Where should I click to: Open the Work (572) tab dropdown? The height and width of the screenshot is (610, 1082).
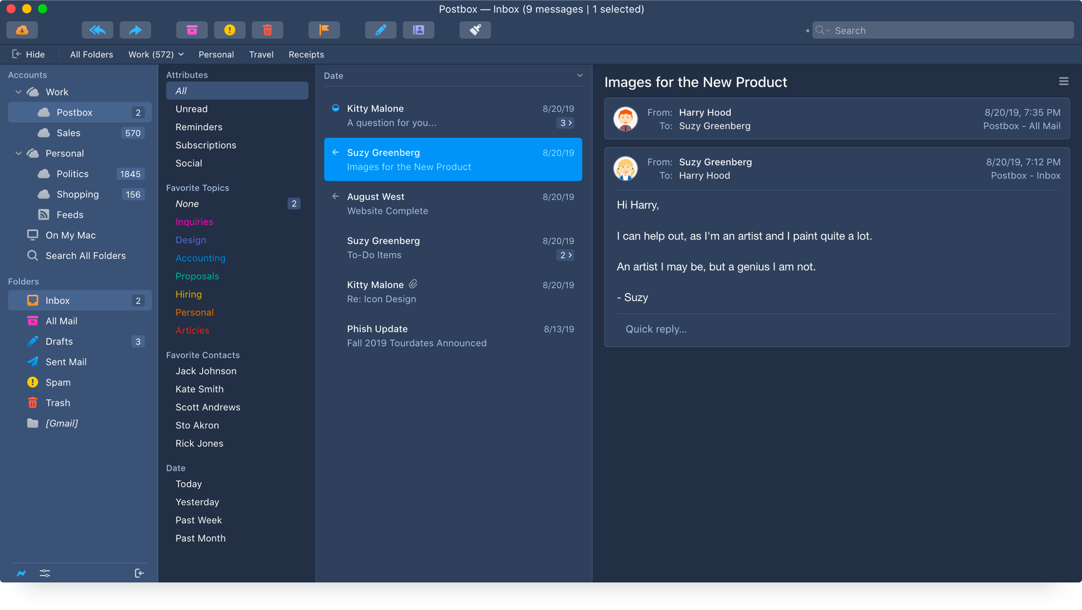pos(181,54)
